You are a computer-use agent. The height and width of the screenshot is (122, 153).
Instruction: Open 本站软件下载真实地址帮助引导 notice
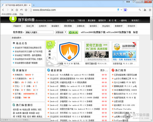tap(28, 48)
